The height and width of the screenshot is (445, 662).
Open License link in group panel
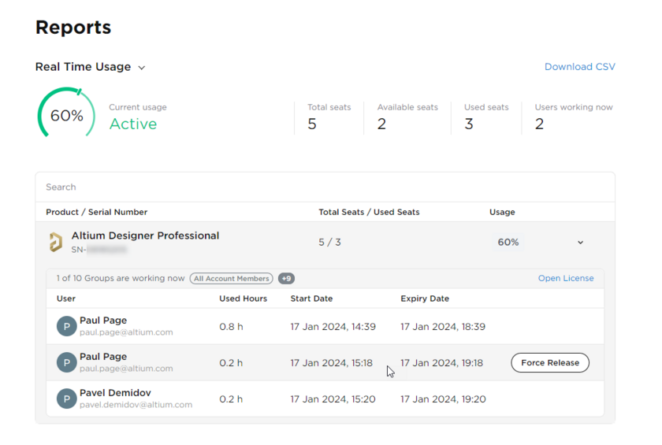coord(566,278)
